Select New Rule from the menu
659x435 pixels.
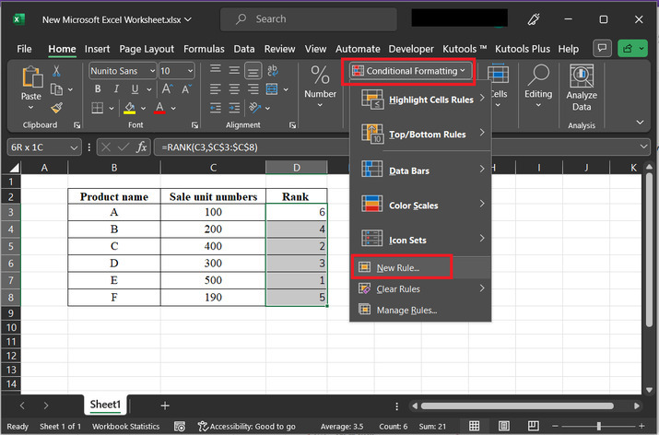pyautogui.click(x=398, y=267)
